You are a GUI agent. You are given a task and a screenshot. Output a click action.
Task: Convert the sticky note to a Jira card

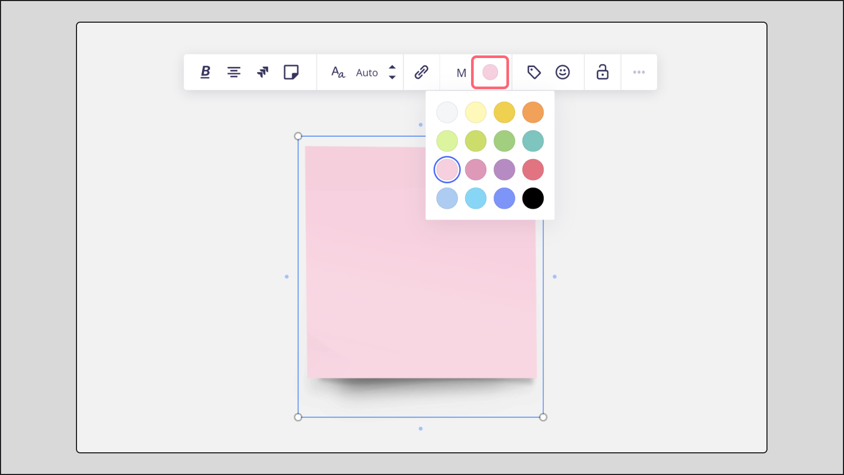pos(263,72)
